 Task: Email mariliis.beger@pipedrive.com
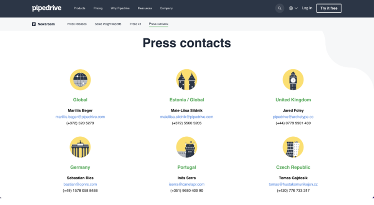pos(80,117)
